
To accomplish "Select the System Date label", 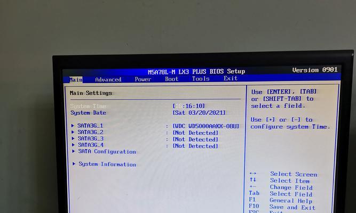I will coord(88,112).
